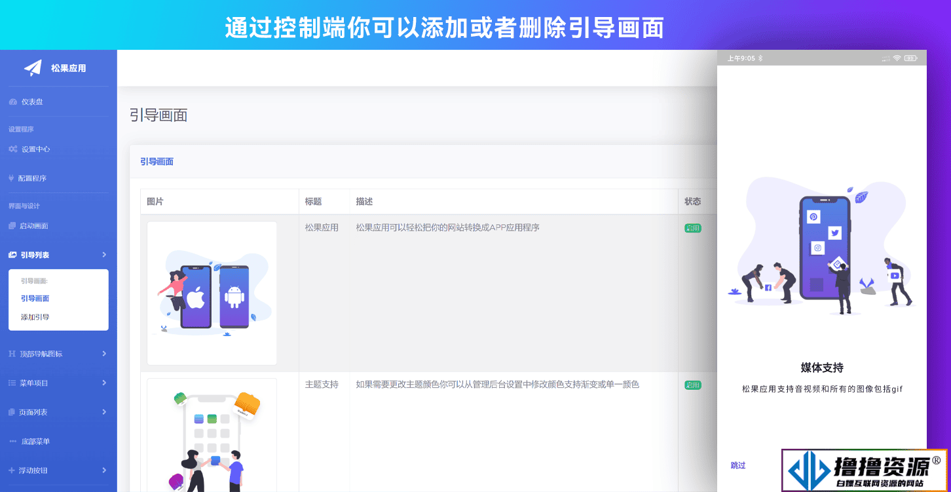Click the Wi-Fi icon in phone status bar

click(x=897, y=58)
